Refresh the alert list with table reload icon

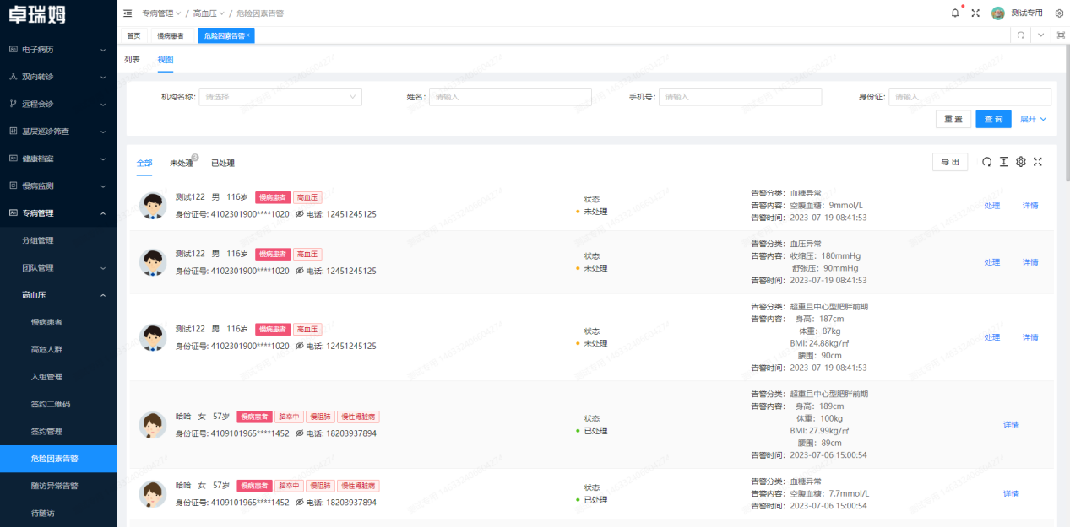pos(986,162)
